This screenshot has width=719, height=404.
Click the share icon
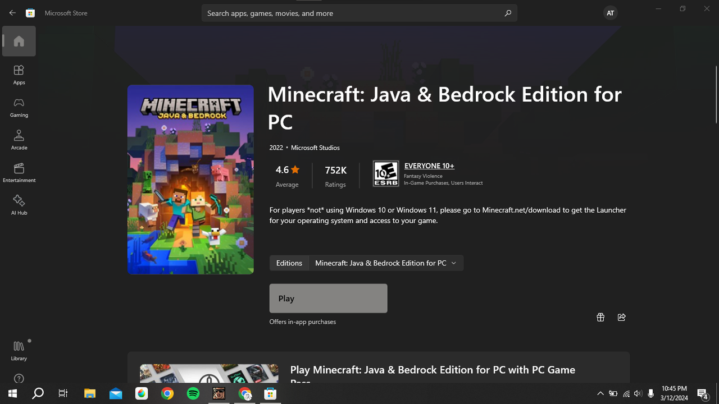click(x=621, y=317)
